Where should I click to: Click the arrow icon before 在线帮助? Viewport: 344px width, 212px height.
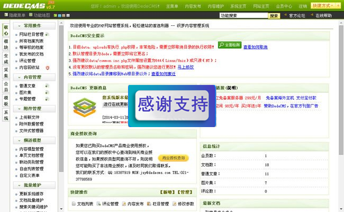coord(312,15)
